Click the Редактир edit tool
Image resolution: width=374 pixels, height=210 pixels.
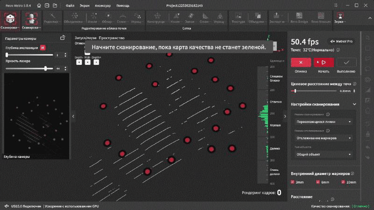52,18
